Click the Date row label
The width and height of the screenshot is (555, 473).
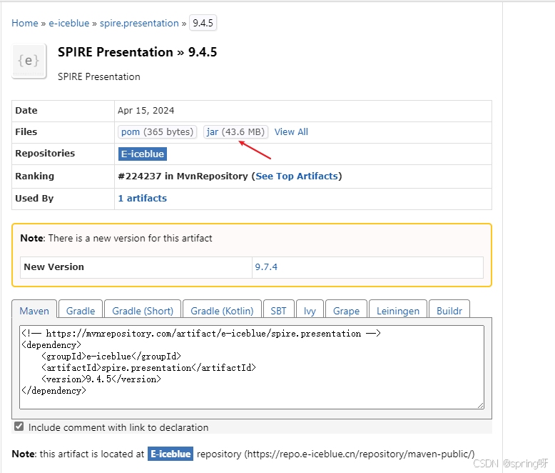26,111
